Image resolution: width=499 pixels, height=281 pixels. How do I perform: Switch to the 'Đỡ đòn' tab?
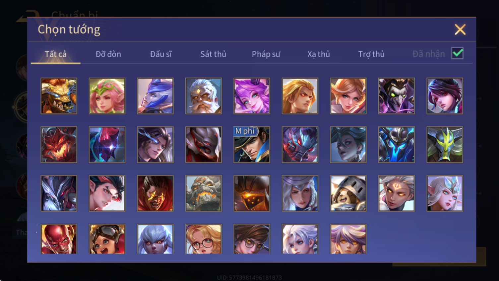(x=108, y=54)
